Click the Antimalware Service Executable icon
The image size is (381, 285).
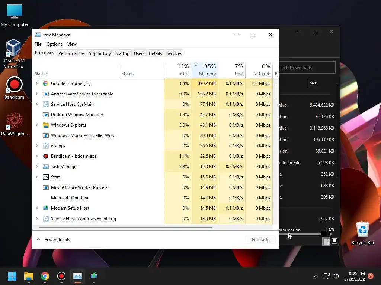point(46,94)
